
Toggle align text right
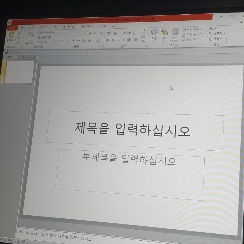pyautogui.click(x=118, y=40)
